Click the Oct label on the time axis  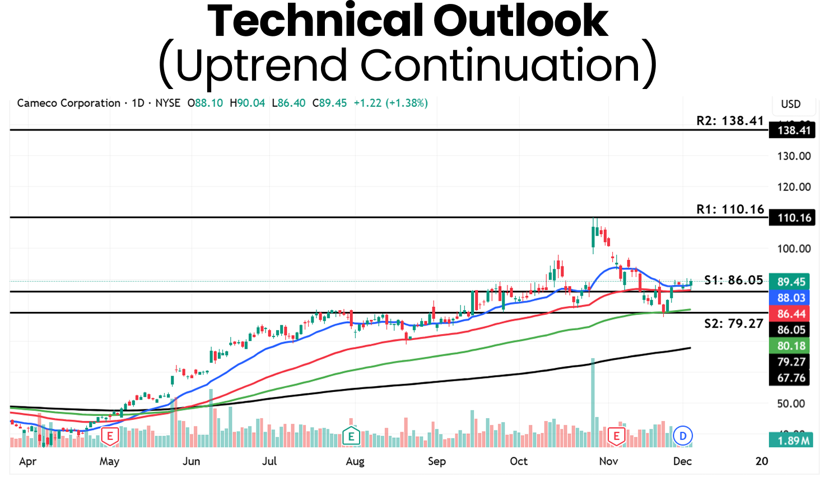click(x=519, y=461)
